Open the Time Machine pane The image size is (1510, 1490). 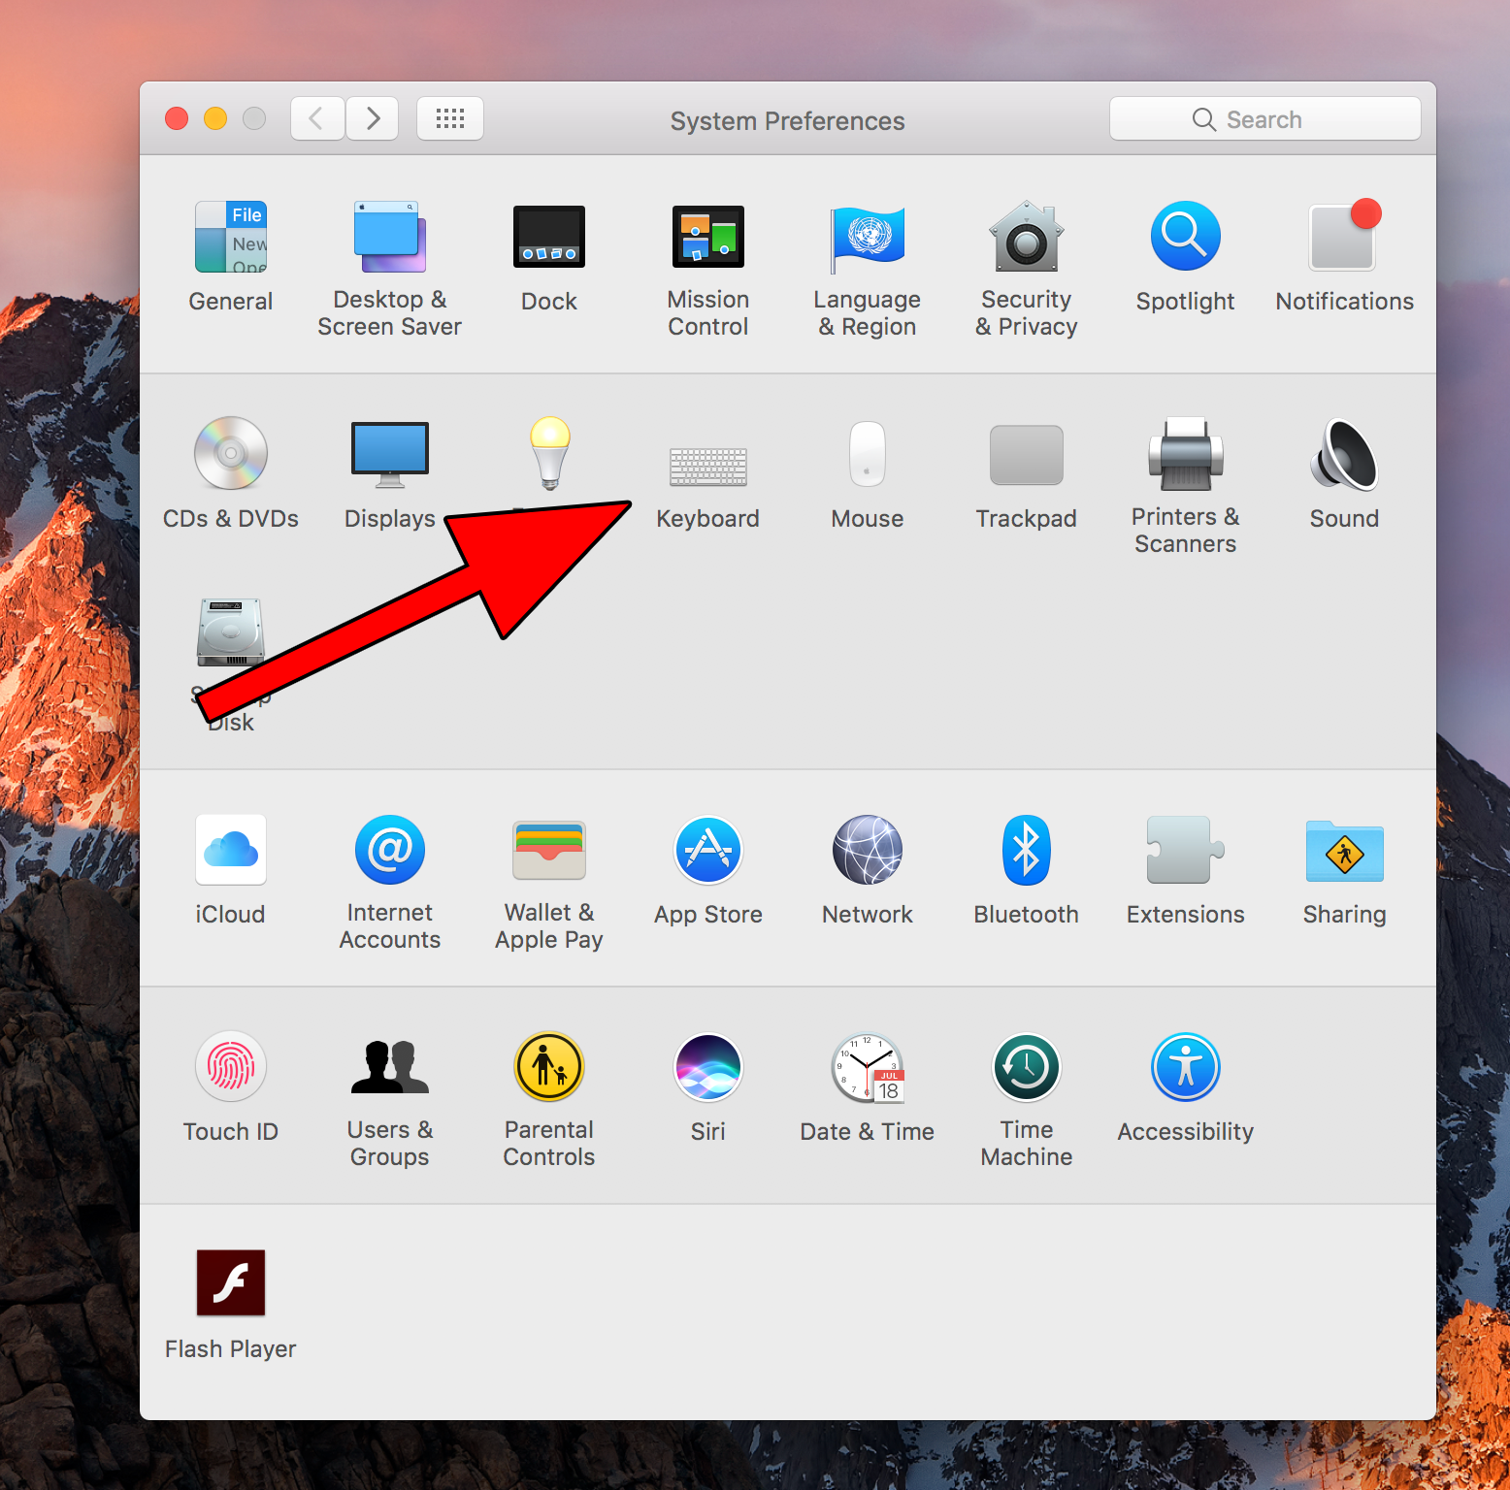click(1026, 1068)
